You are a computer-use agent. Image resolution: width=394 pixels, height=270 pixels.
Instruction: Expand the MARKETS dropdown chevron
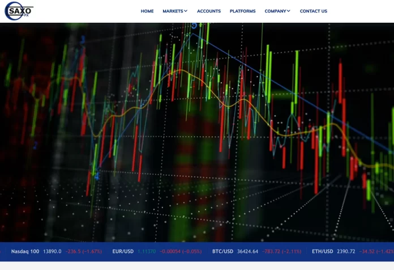tap(186, 11)
